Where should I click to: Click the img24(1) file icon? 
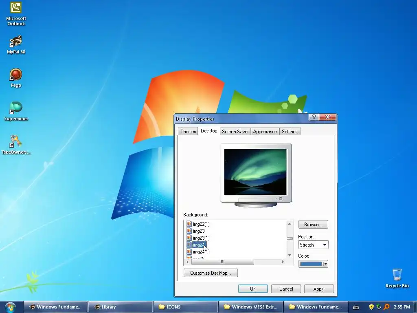point(189,251)
